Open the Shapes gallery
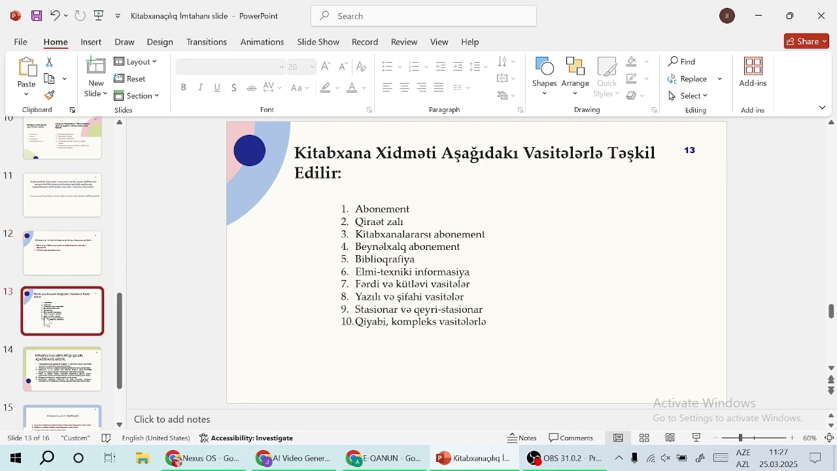 click(x=545, y=78)
